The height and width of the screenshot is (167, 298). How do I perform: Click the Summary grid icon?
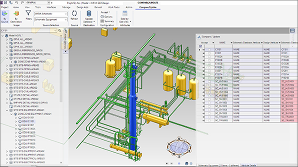click(x=102, y=21)
